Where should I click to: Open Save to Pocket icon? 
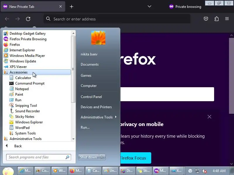pyautogui.click(x=206, y=19)
